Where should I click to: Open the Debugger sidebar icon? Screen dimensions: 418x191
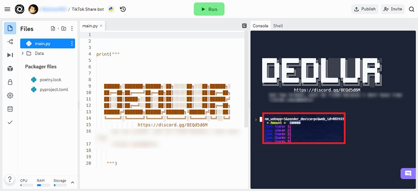click(x=10, y=55)
